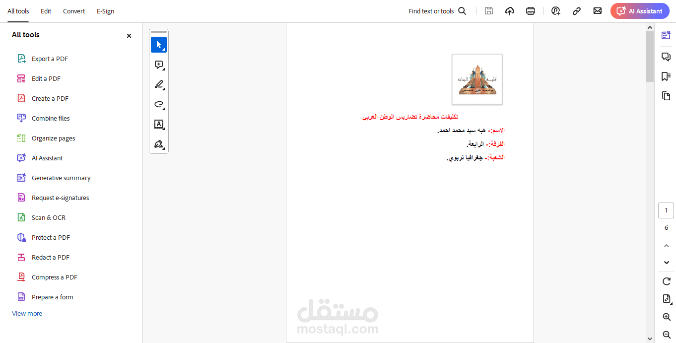Image resolution: width=676 pixels, height=343 pixels.
Task: Rotate the page view clockwise
Action: 667,281
